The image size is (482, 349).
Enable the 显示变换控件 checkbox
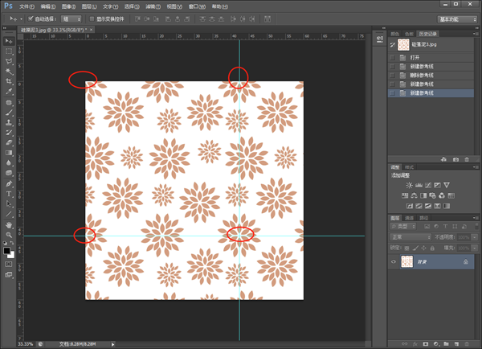(x=91, y=18)
